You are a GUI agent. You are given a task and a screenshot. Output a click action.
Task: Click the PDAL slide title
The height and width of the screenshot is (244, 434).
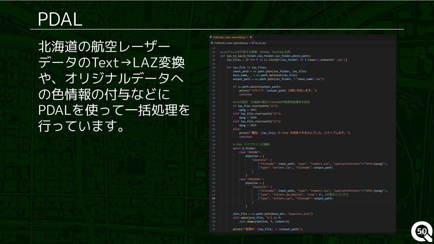click(x=60, y=19)
